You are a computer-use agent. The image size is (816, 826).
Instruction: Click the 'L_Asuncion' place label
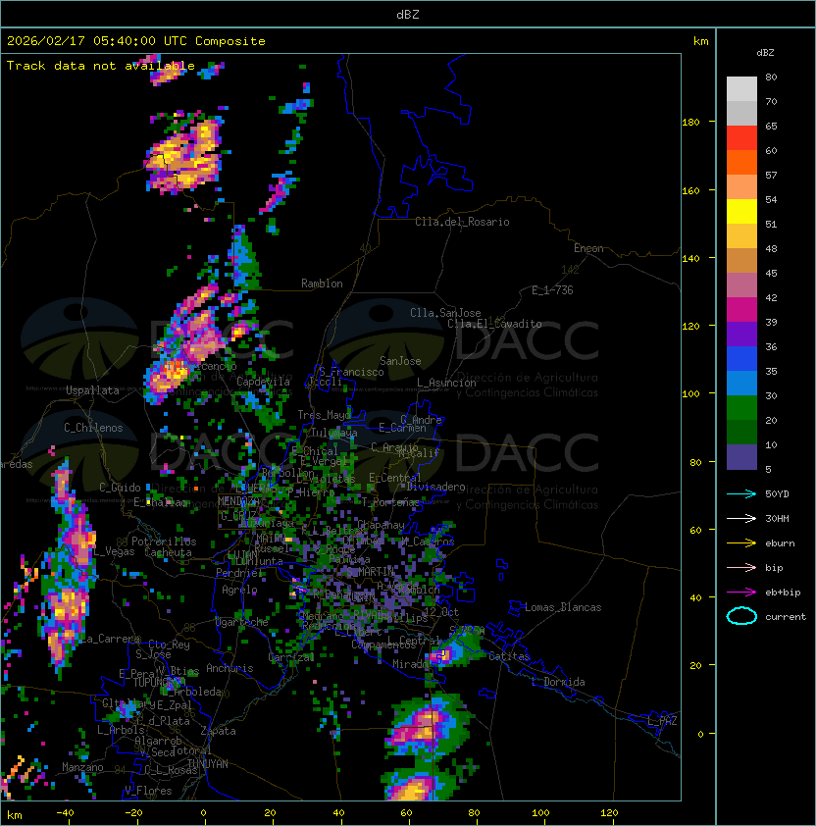446,383
